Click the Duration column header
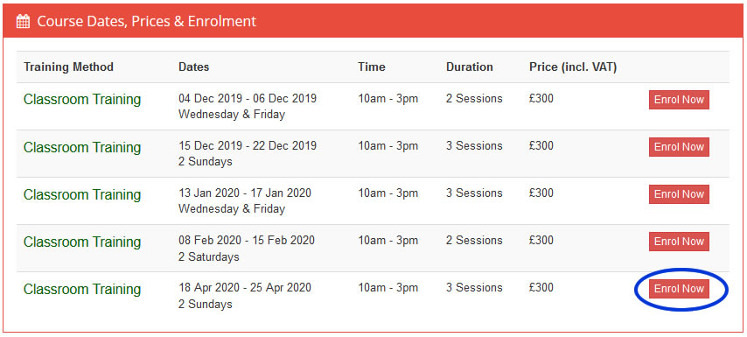 469,67
